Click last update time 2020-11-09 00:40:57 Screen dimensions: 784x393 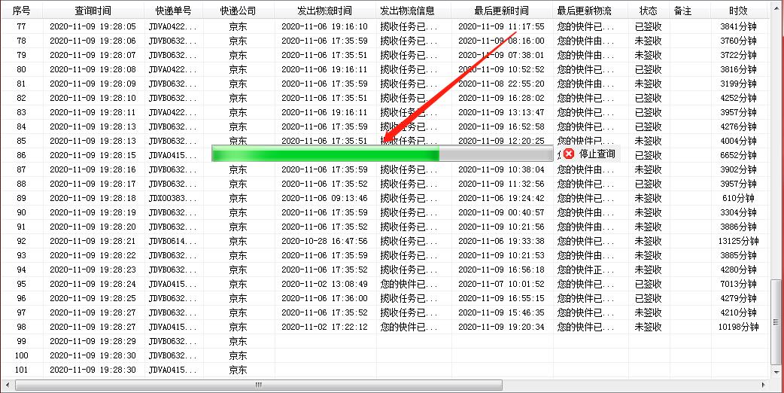(x=502, y=213)
